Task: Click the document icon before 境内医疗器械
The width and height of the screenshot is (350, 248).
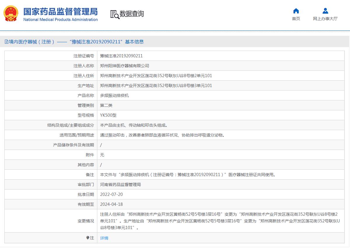Action: pyautogui.click(x=6, y=42)
